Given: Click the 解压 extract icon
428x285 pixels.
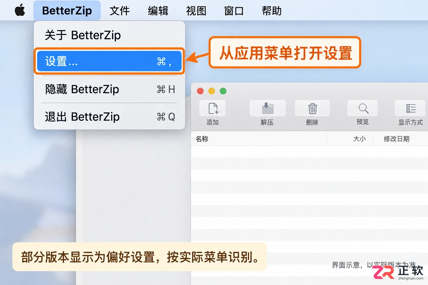Looking at the screenshot, I should (267, 108).
